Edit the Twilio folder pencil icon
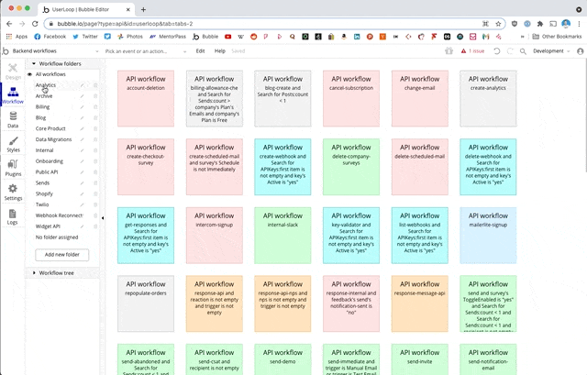 82,204
